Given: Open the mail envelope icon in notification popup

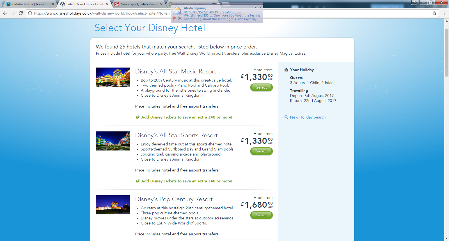Looking at the screenshot, I should 177,11.
